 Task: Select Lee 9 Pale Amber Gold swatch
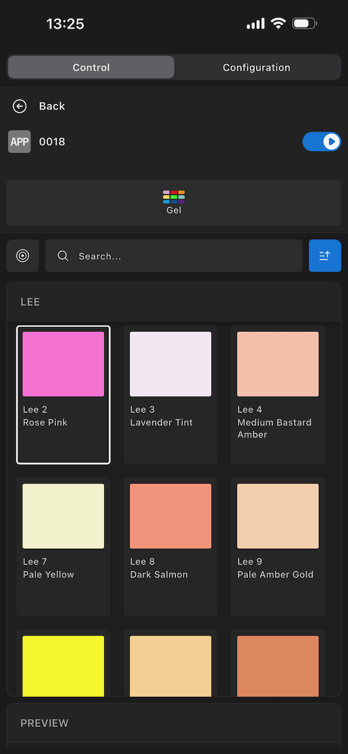coord(278,547)
